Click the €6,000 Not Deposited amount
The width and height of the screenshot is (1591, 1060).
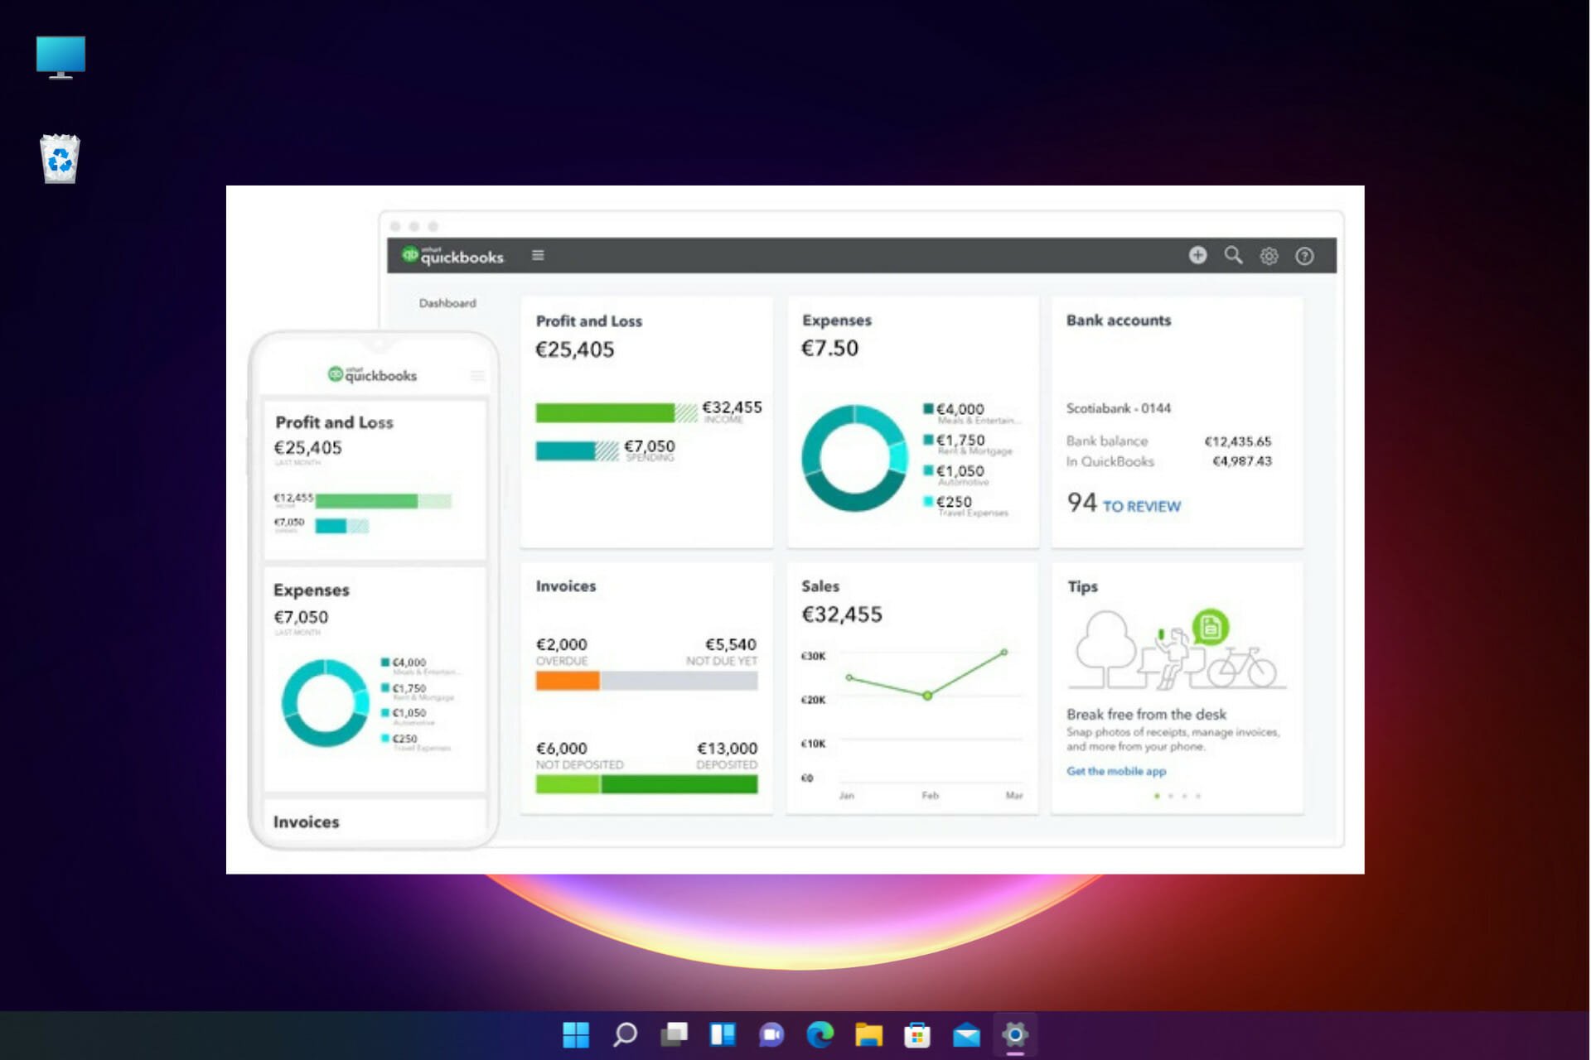point(562,748)
